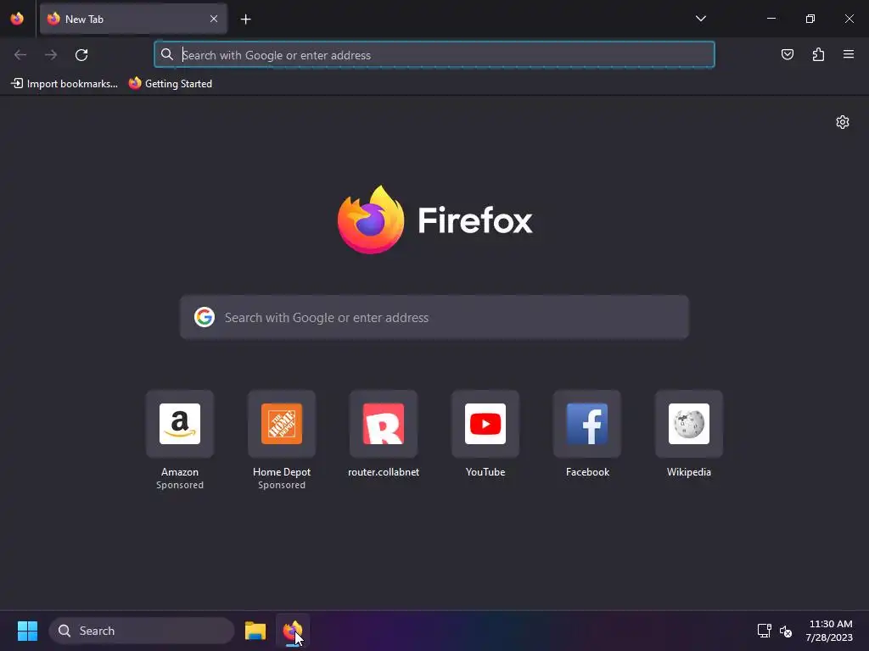The height and width of the screenshot is (651, 869).
Task: Minimize the Firefox window
Action: pyautogui.click(x=771, y=19)
